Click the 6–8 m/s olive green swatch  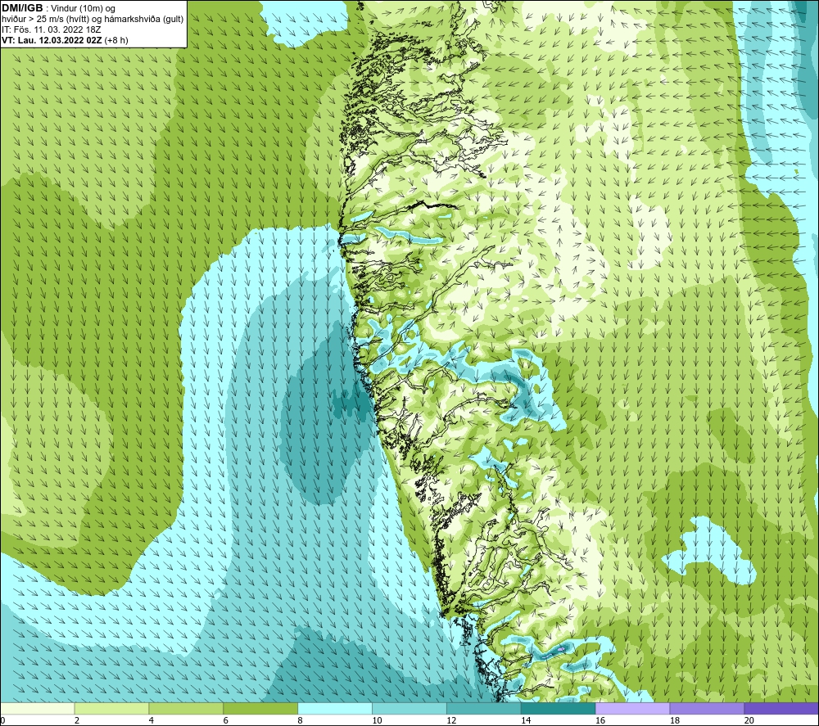(x=260, y=709)
